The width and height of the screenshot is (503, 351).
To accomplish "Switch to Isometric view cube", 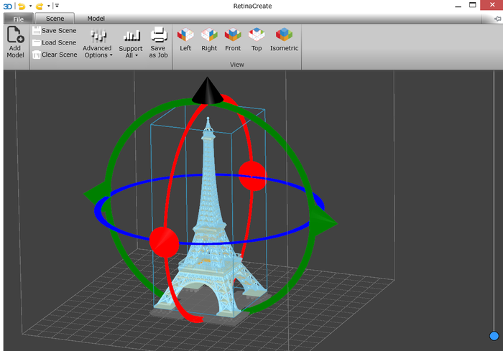I will [x=284, y=34].
